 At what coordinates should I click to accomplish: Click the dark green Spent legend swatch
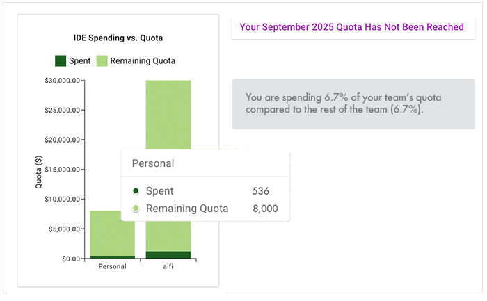tap(61, 61)
